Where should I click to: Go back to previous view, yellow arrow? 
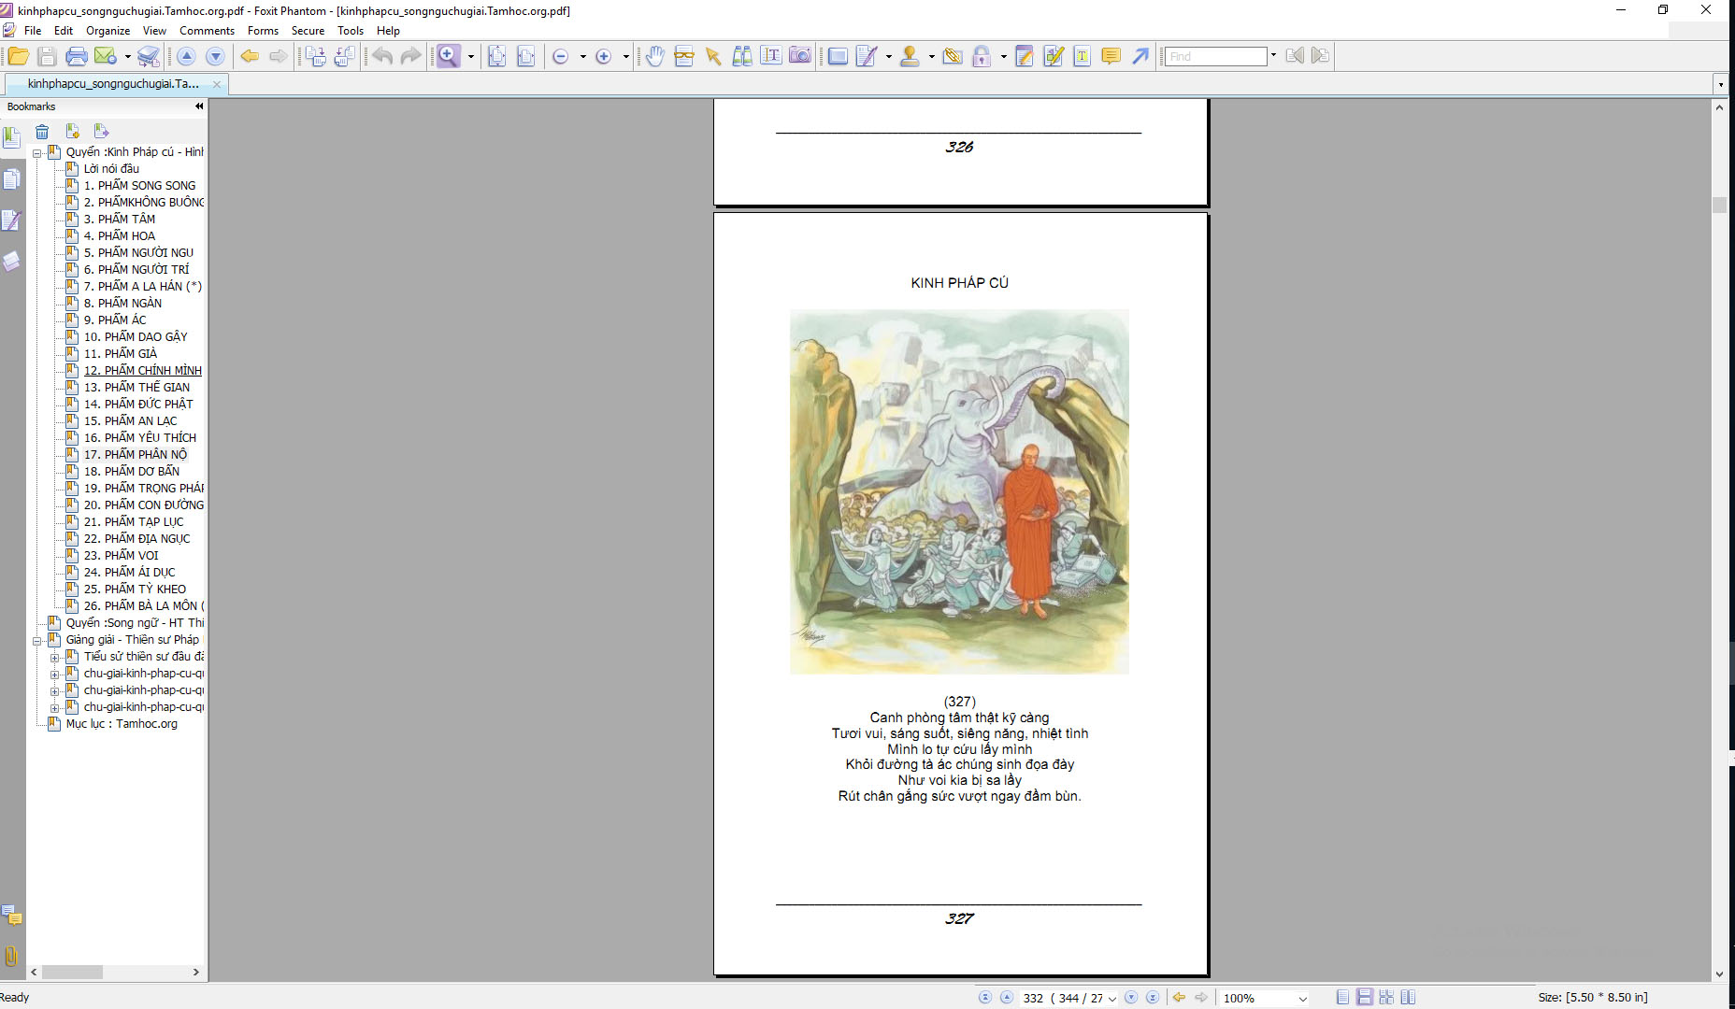250,56
